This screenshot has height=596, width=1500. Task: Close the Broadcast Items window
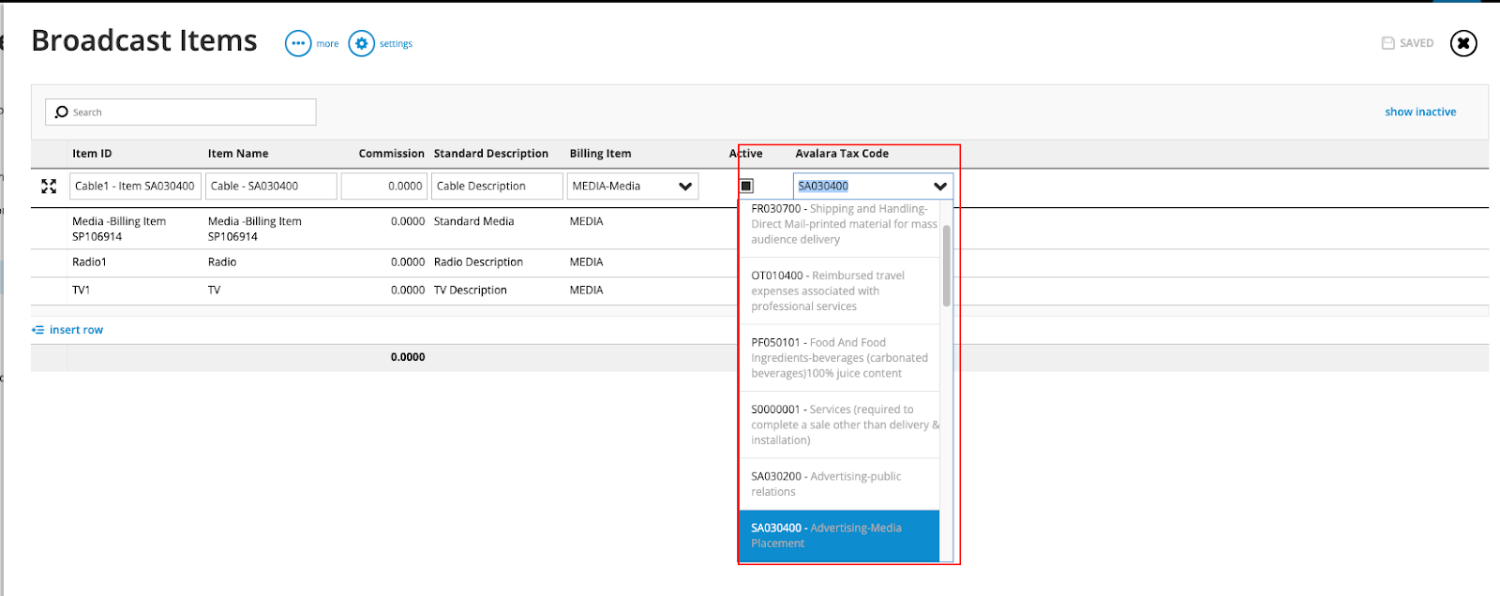coord(1462,43)
